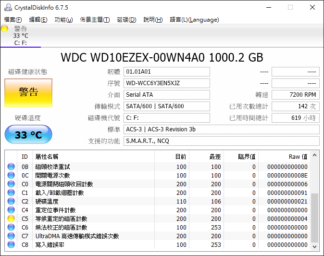This screenshot has width=324, height=256.
Task: Click the standard field ACS-3 Revision 3b
Action: point(222,129)
